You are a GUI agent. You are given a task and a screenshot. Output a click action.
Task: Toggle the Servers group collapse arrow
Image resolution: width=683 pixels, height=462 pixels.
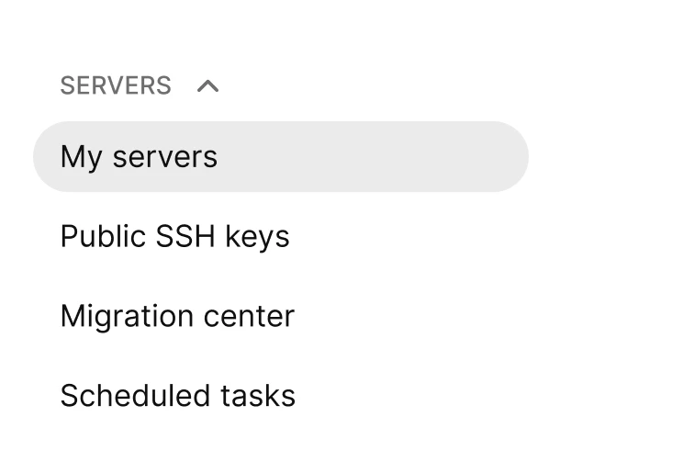click(x=208, y=86)
